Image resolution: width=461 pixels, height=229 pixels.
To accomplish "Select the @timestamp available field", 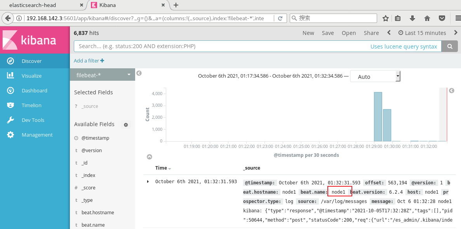I will (x=95, y=138).
